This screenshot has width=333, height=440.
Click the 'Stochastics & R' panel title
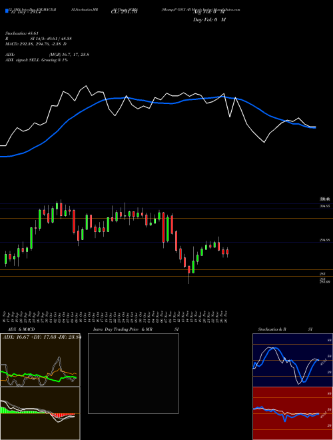click(272, 329)
